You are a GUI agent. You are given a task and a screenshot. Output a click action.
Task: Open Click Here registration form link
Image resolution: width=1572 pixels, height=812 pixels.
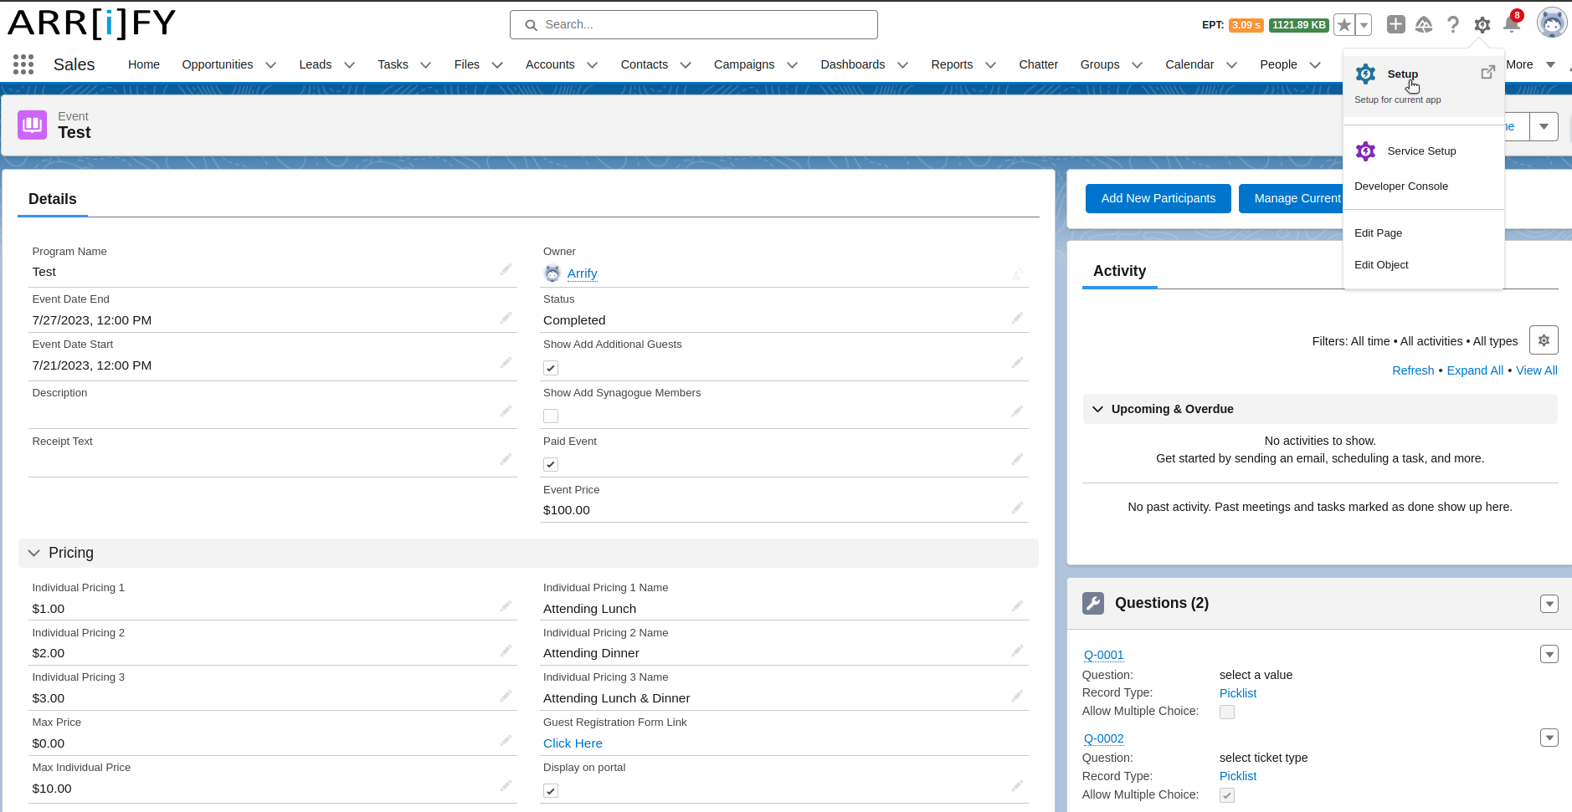pyautogui.click(x=573, y=743)
